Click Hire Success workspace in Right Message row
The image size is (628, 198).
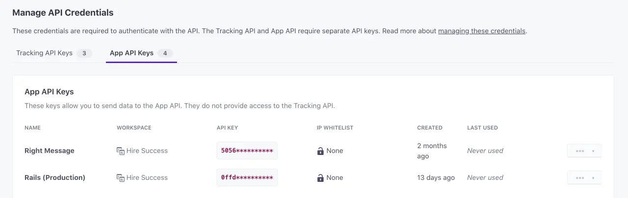point(147,151)
